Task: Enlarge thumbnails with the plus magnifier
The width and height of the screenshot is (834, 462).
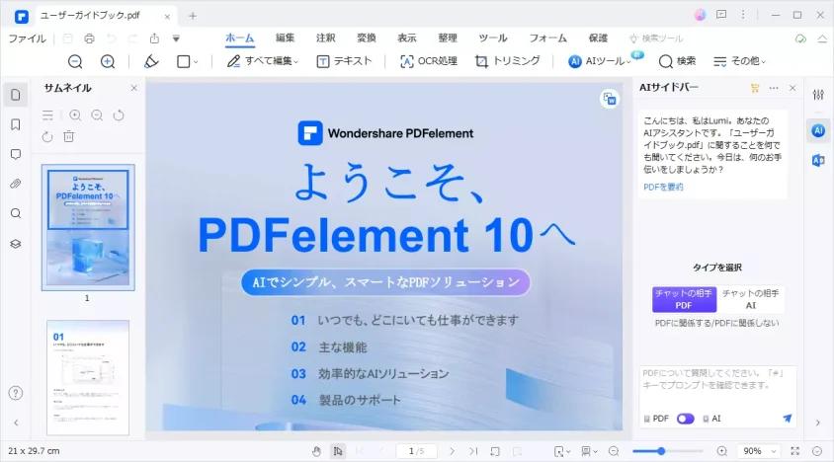Action: [75, 115]
